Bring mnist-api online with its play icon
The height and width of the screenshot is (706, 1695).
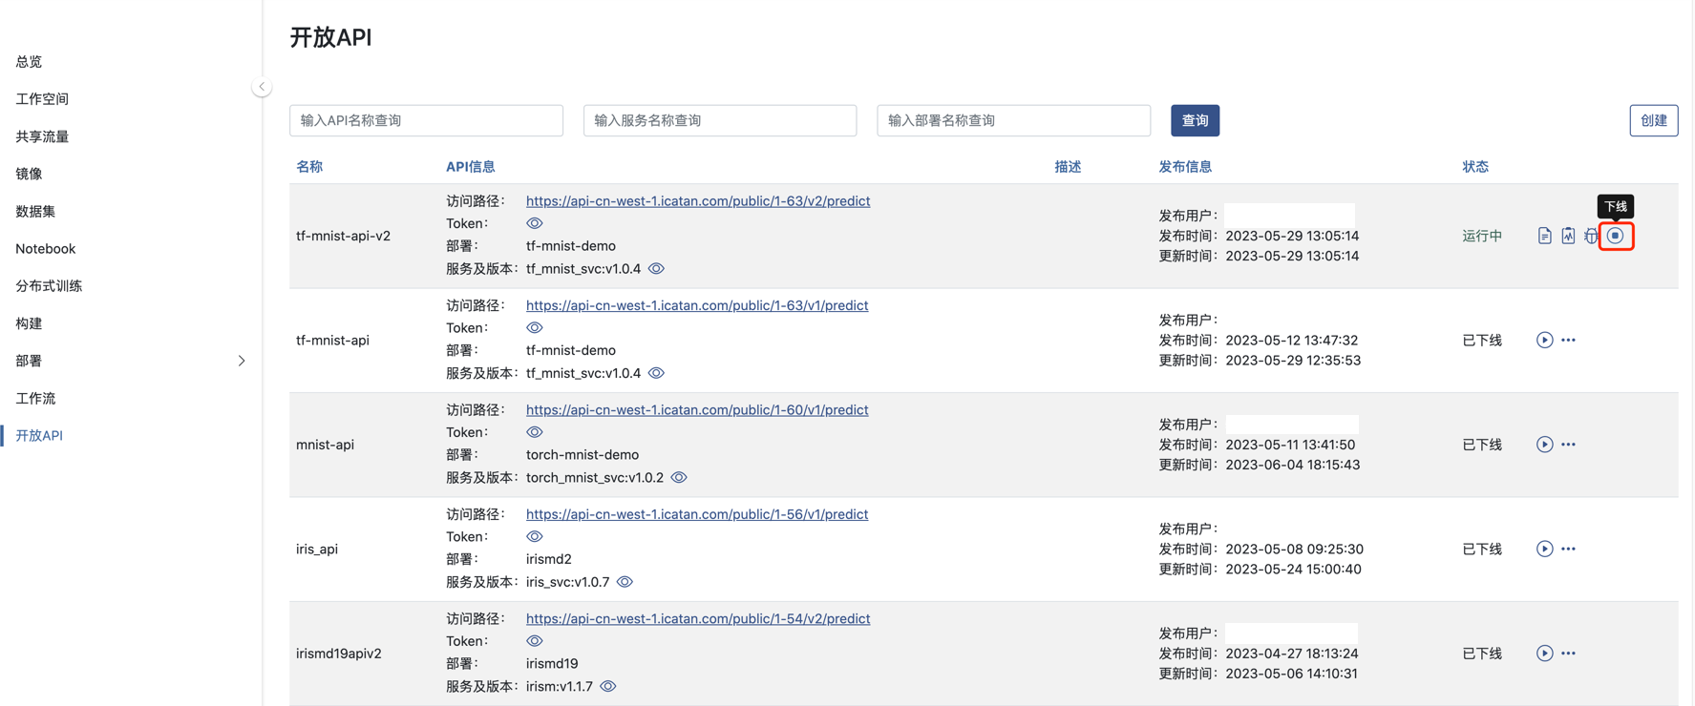point(1544,445)
